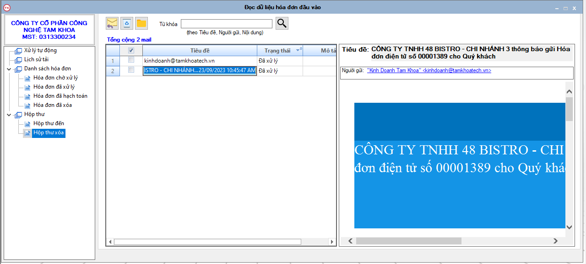Click the Xử lý tự động tree icon
This screenshot has height=264, width=586.
(18, 51)
